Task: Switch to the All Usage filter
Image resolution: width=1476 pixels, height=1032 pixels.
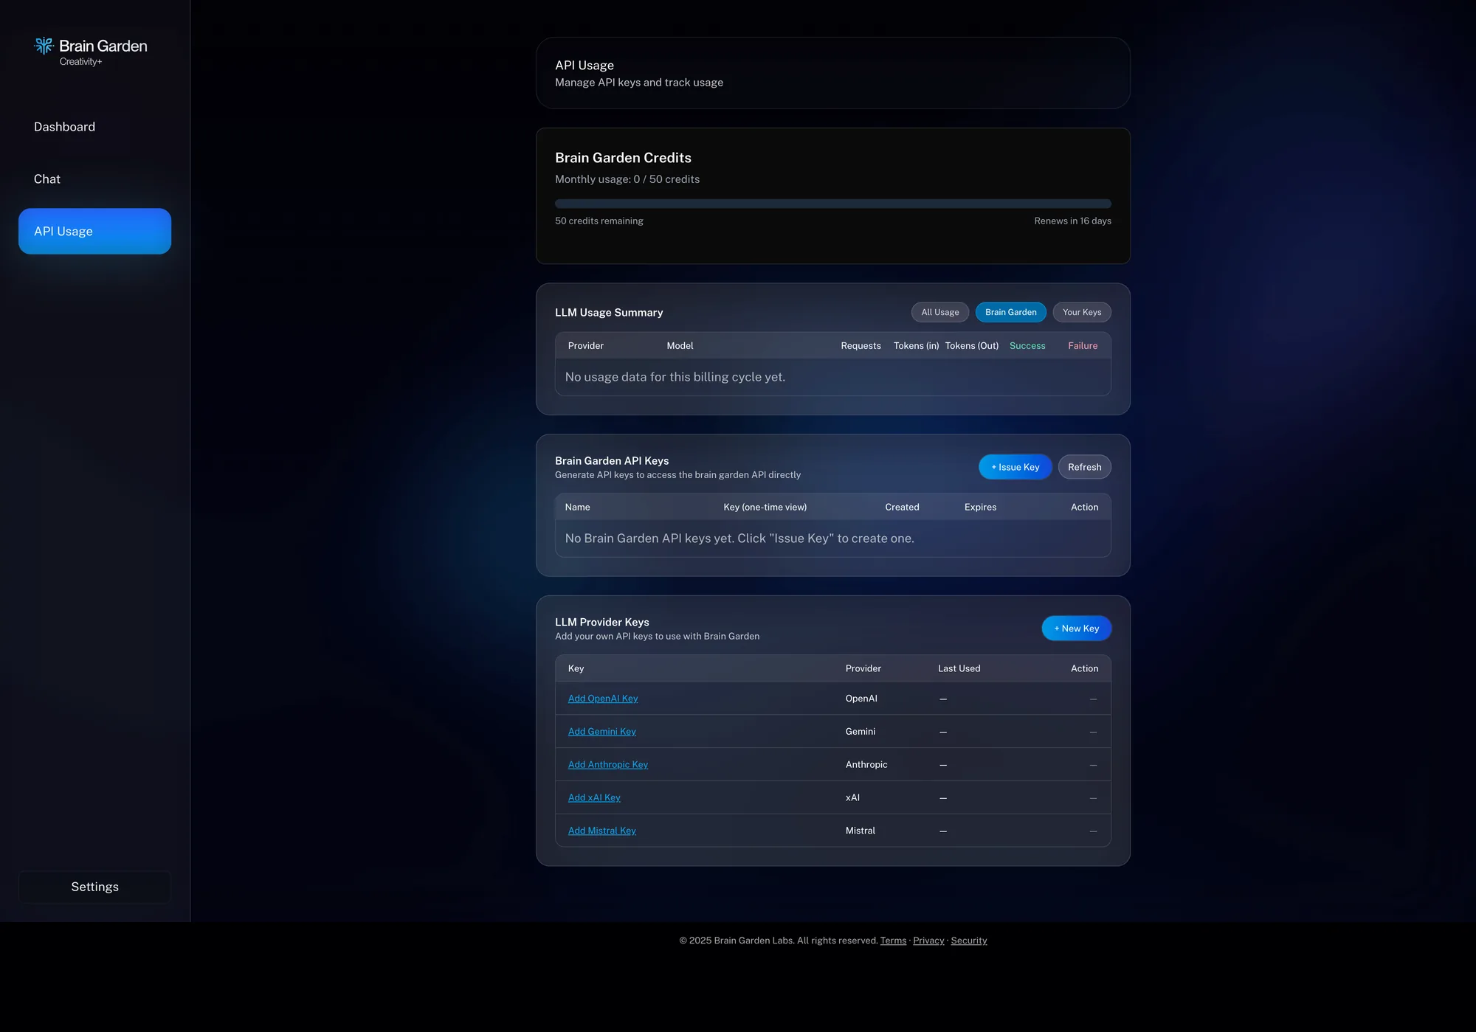Action: (x=939, y=312)
